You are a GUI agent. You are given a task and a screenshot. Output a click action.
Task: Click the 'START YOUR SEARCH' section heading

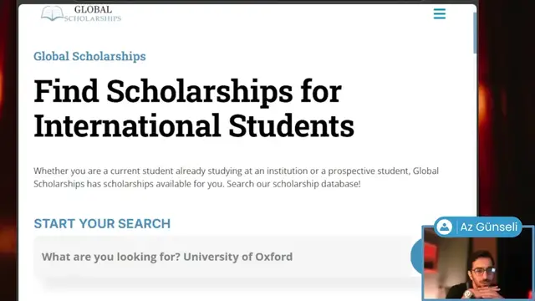pyautogui.click(x=102, y=224)
